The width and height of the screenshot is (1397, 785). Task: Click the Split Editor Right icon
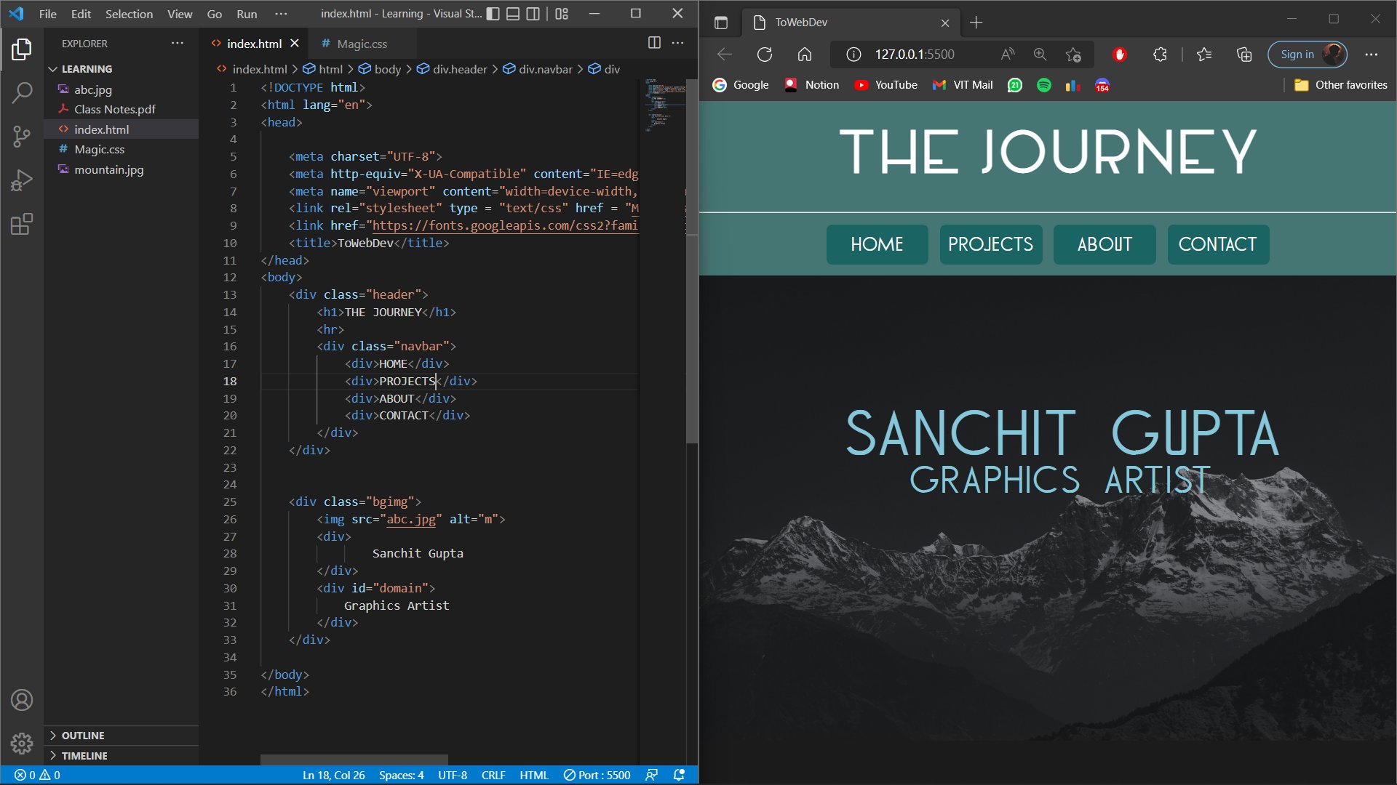[x=654, y=43]
